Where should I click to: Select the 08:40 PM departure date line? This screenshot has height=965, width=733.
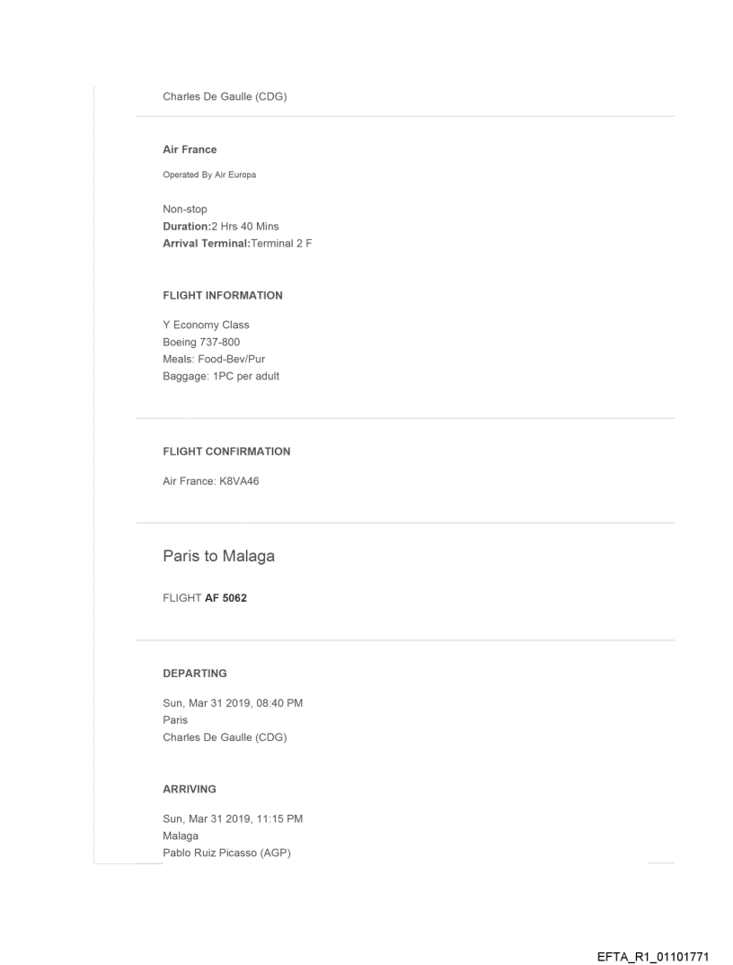pos(233,702)
